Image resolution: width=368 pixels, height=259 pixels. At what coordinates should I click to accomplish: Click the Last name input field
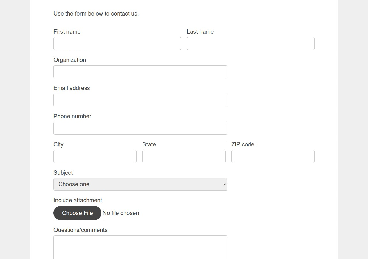[x=250, y=43]
